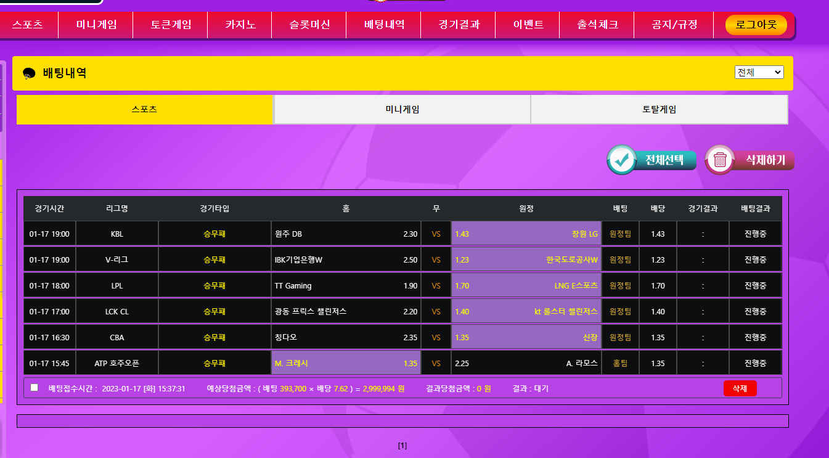Select the 스포츠 tab
Viewport: 829px width, 458px height.
(x=144, y=109)
